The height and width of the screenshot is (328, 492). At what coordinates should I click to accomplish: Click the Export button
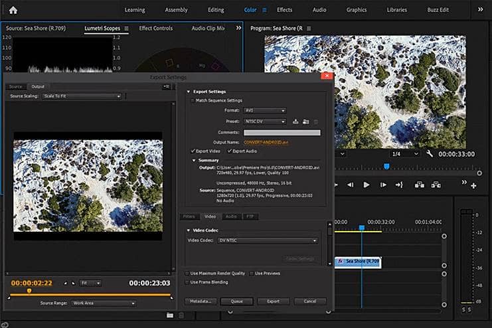(273, 301)
